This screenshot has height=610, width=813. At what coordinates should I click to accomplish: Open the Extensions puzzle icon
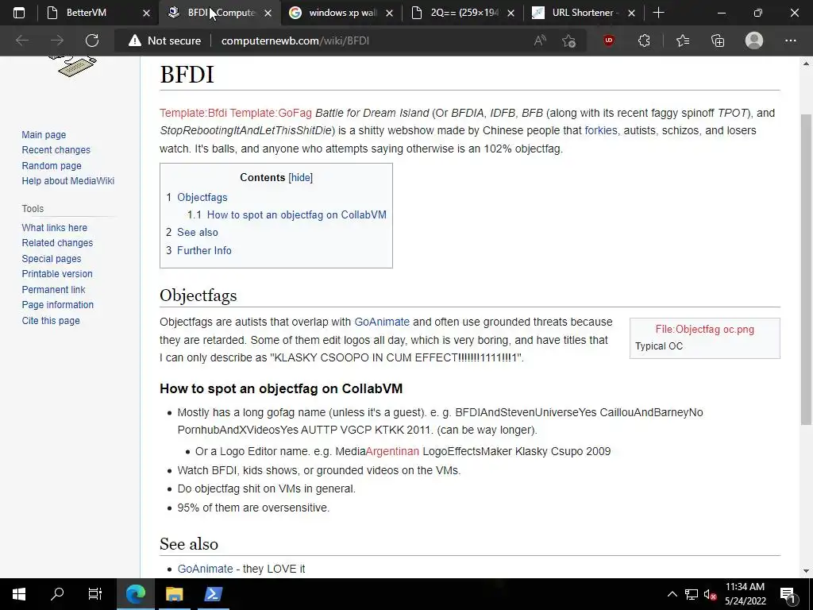tap(644, 41)
